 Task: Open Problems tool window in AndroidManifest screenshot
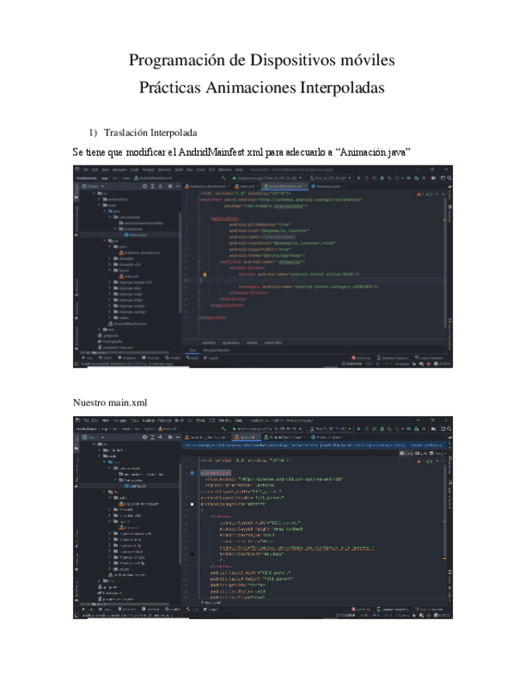pos(127,358)
